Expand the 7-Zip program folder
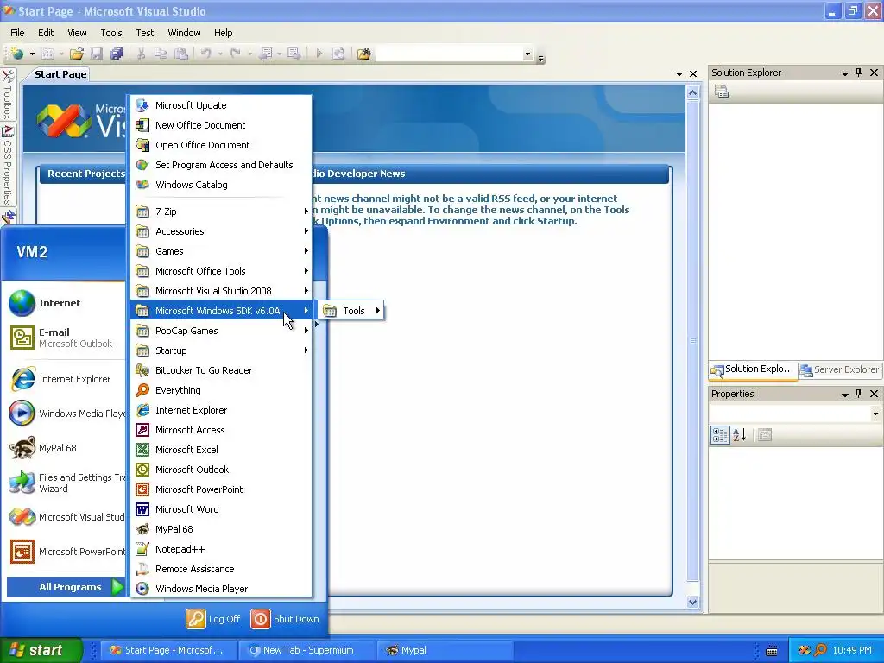The width and height of the screenshot is (884, 663). click(x=221, y=212)
